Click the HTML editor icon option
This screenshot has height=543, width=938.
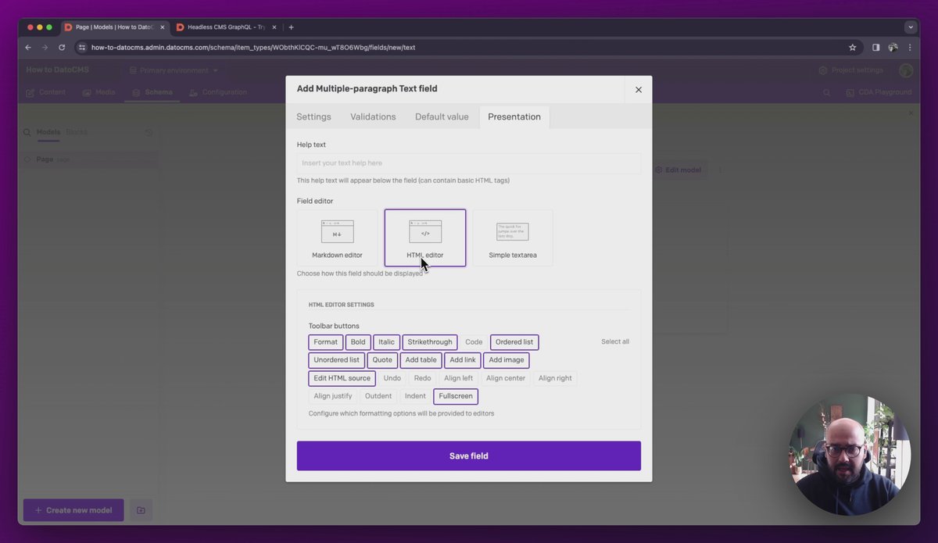425,232
